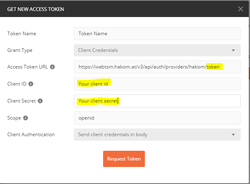Click the Client ID label text
The image size is (250, 184).
pyautogui.click(x=17, y=84)
